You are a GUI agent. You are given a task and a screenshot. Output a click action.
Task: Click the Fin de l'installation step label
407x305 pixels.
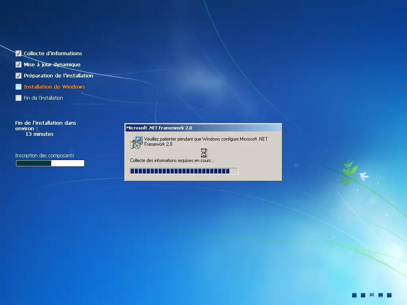pyautogui.click(x=43, y=98)
